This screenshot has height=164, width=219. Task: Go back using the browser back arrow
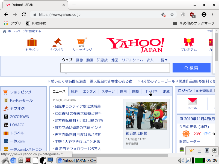click(x=6, y=14)
